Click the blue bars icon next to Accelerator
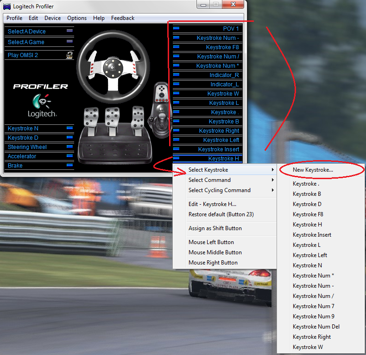 69,156
